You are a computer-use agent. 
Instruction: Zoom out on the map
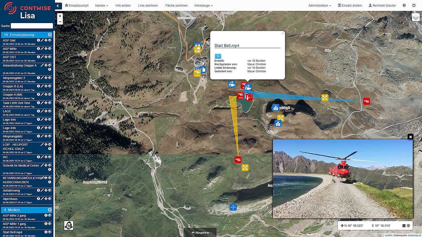click(x=60, y=22)
